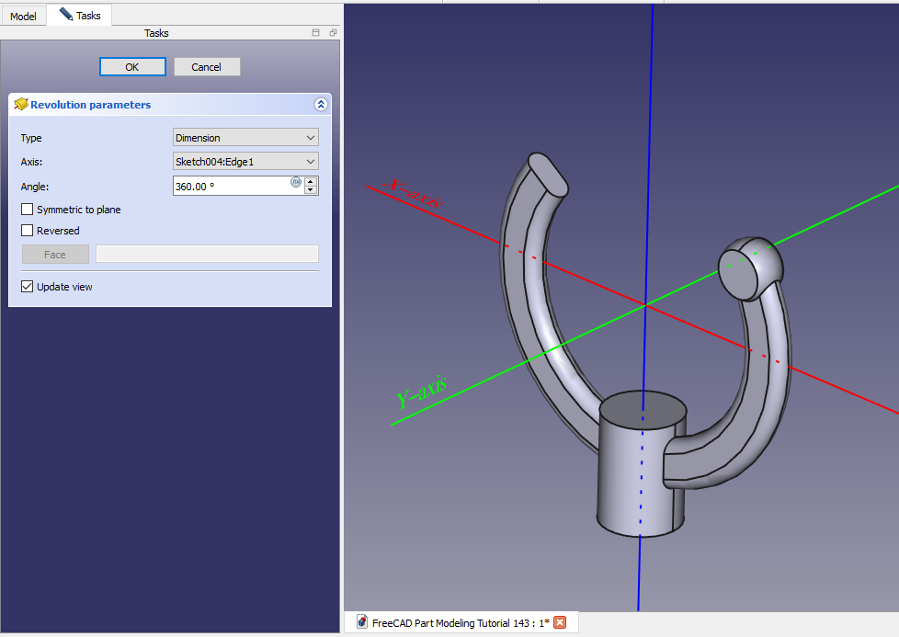The height and width of the screenshot is (637, 899).
Task: Open the Axis dropdown showing Sketch004:Edge1
Action: tap(245, 162)
